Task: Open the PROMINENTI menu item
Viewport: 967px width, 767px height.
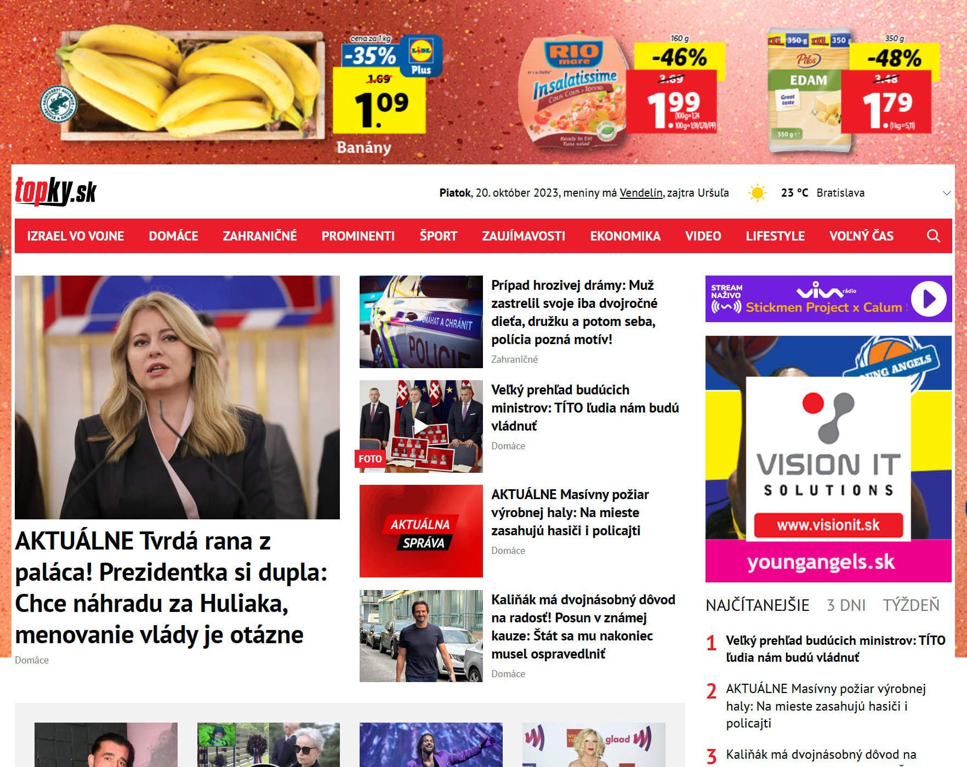Action: 358,236
